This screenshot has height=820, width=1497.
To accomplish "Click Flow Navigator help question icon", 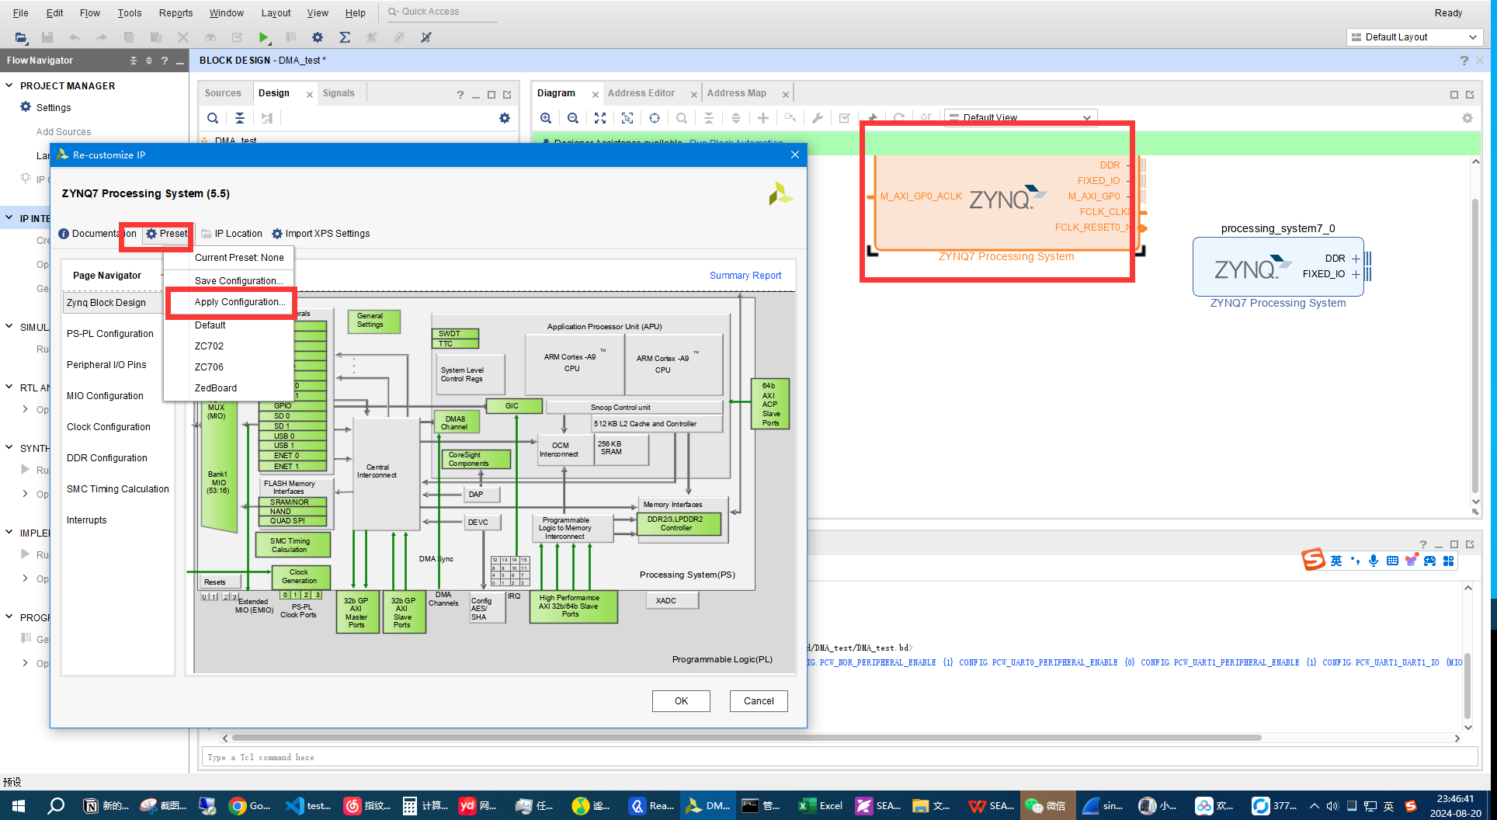I will (164, 61).
